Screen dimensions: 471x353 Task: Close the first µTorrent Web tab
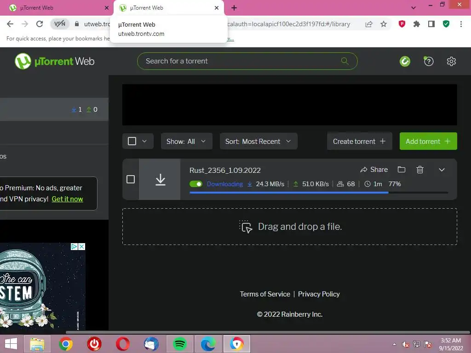(x=106, y=8)
